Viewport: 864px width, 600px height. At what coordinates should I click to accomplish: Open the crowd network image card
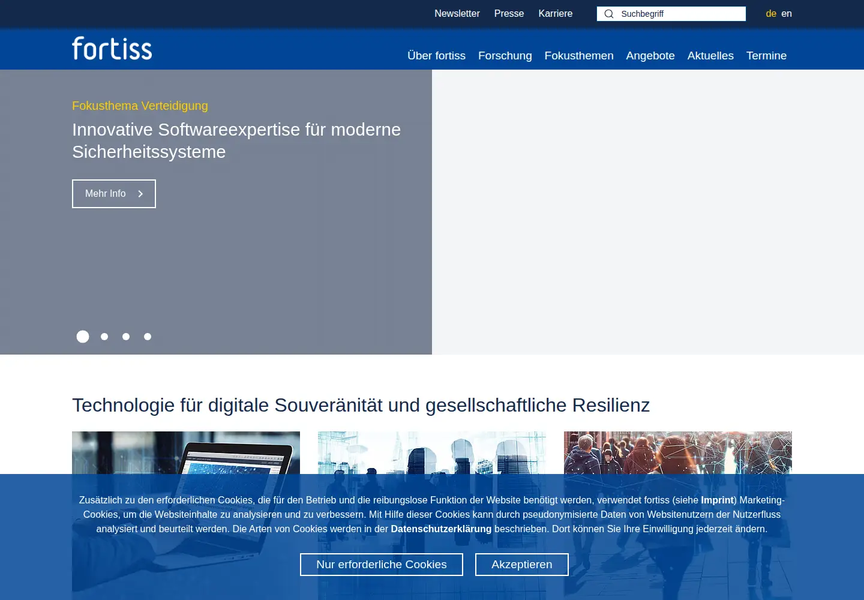[x=678, y=515]
